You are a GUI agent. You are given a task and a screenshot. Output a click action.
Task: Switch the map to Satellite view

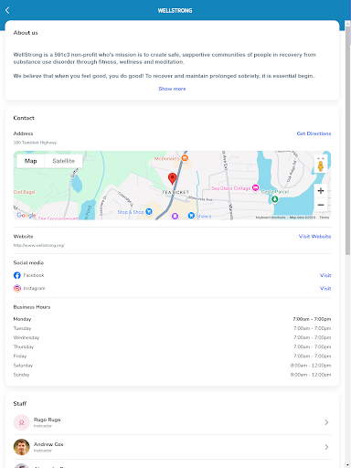[x=63, y=161]
